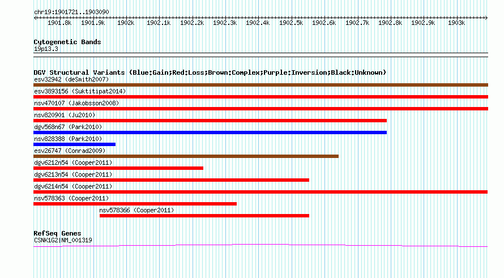This screenshot has width=504, height=278.
Task: Click the RefSeq Genes track heading
Action: tap(58, 233)
